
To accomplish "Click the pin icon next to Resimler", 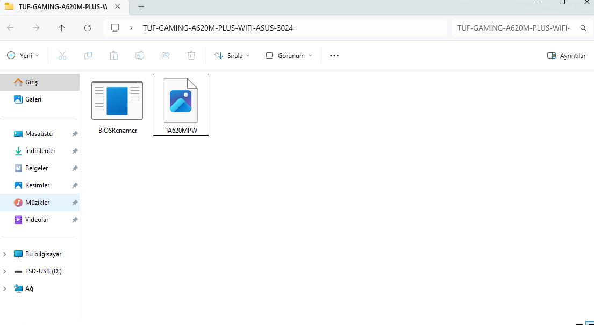I will point(75,186).
